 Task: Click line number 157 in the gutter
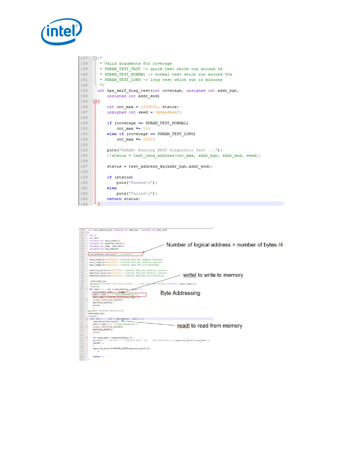click(x=84, y=166)
